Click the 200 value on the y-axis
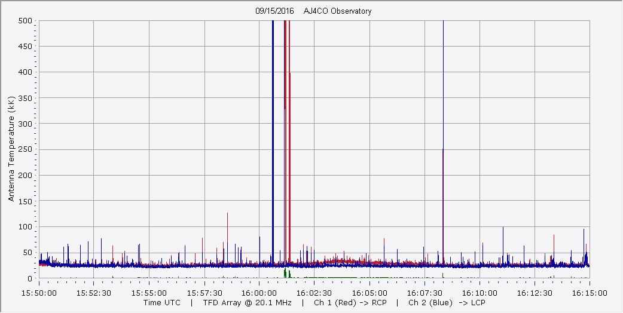The height and width of the screenshot is (313, 623). [25, 176]
